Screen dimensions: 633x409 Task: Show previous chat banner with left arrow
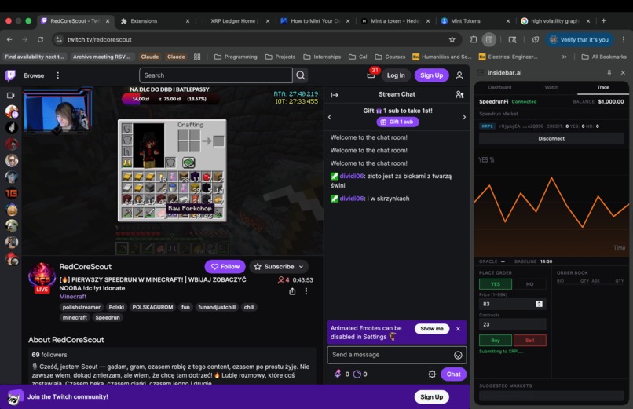(x=330, y=117)
